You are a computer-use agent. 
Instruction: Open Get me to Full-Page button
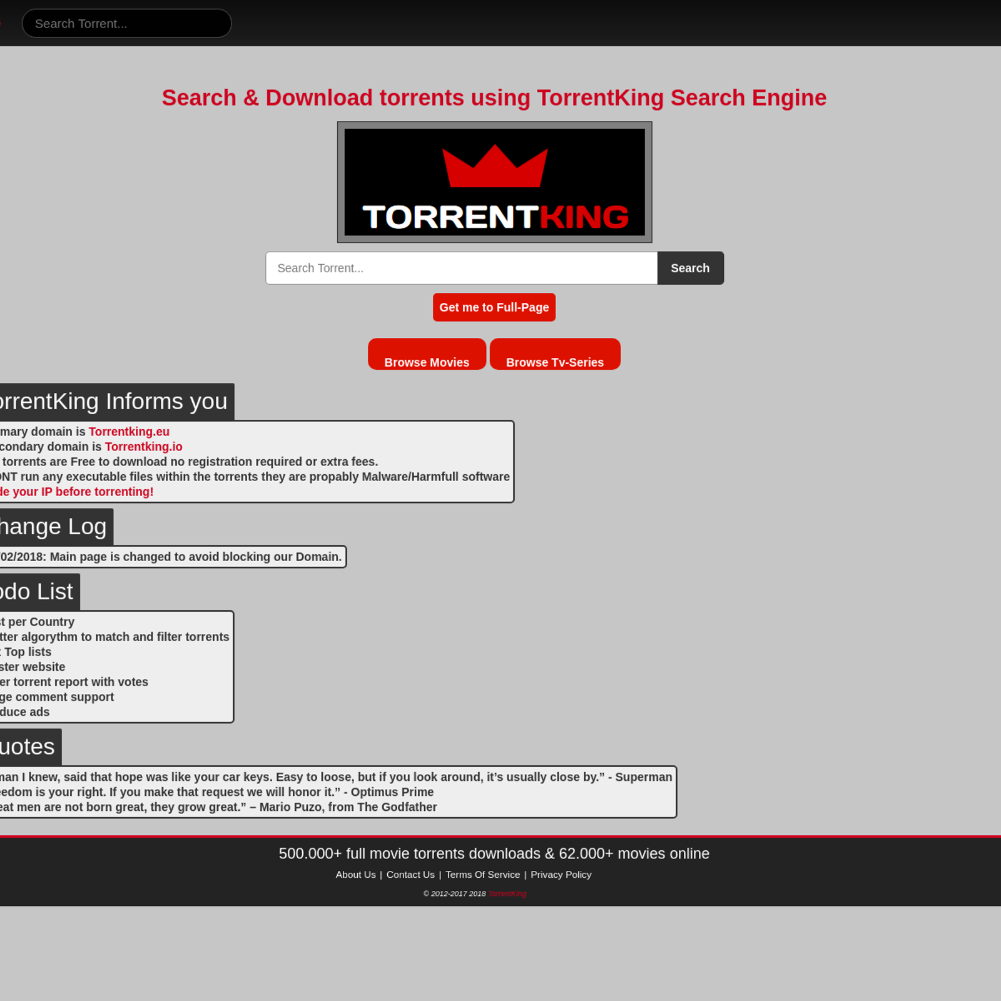(x=494, y=307)
